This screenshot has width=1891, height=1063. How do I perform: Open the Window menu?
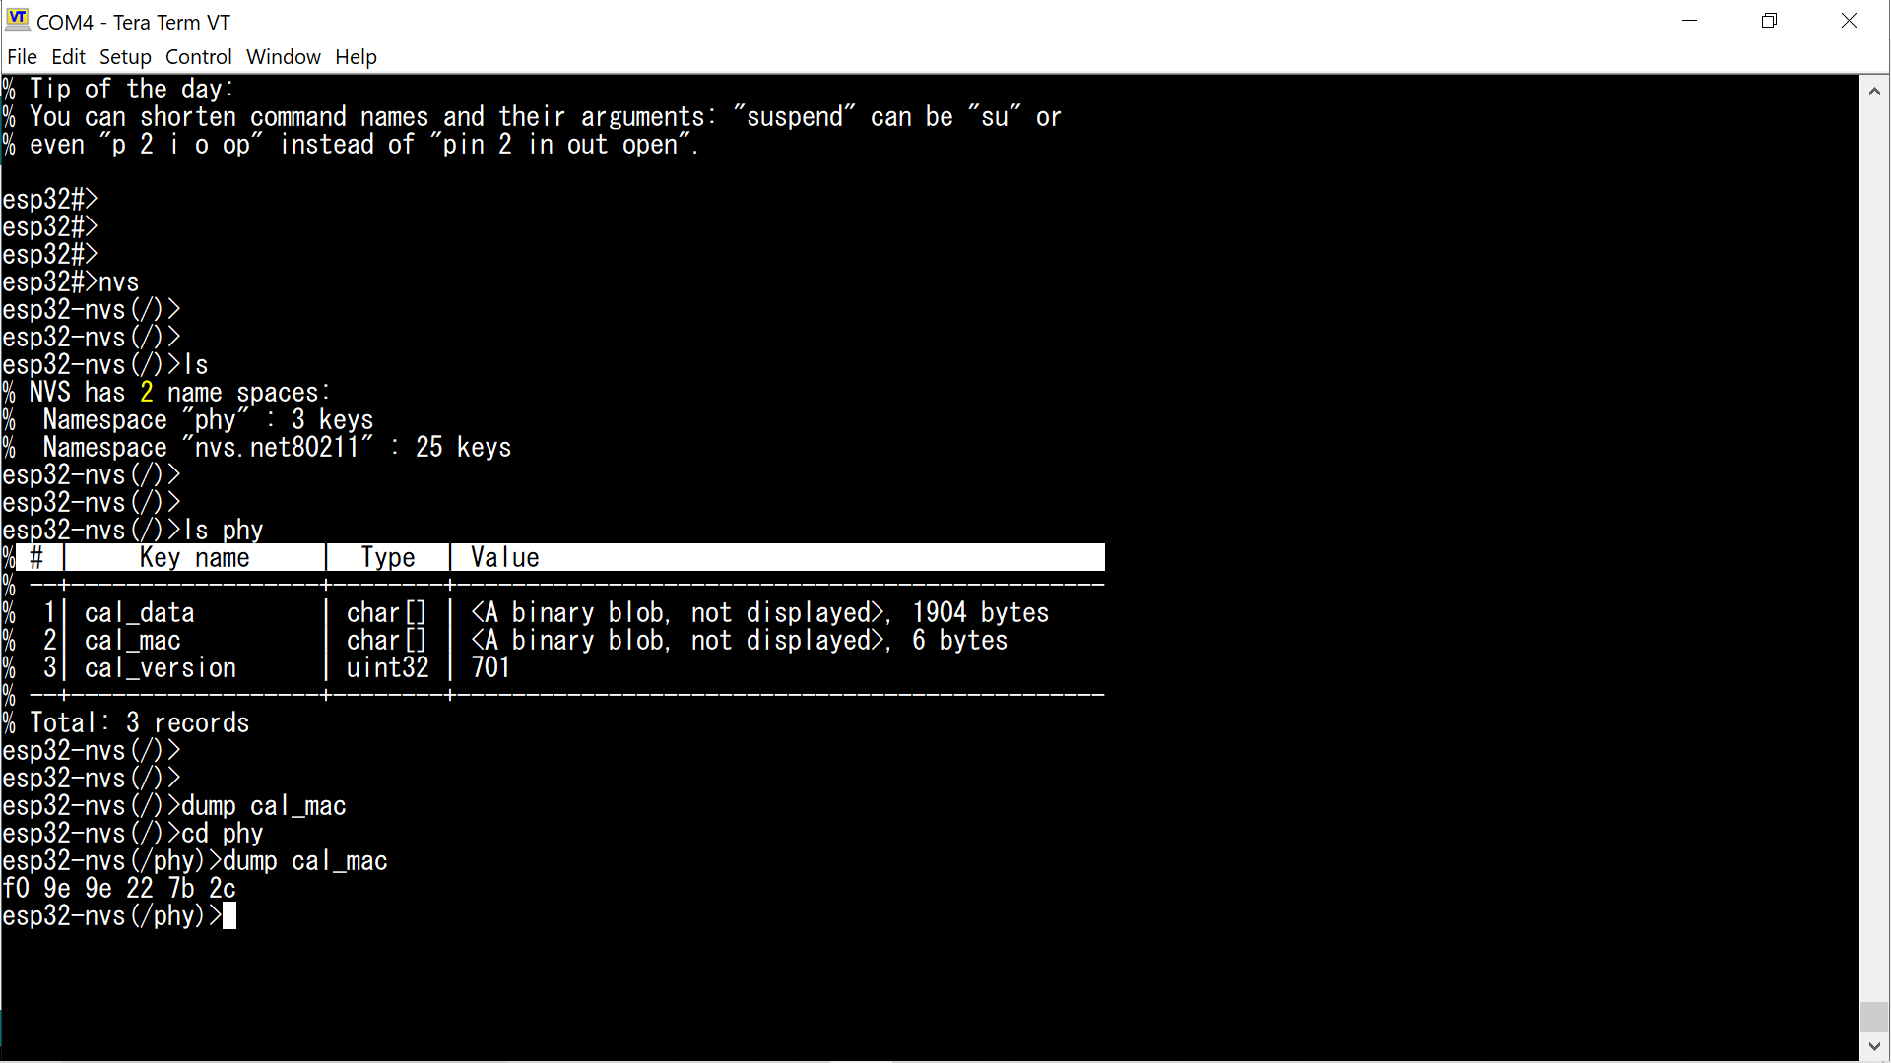point(283,57)
